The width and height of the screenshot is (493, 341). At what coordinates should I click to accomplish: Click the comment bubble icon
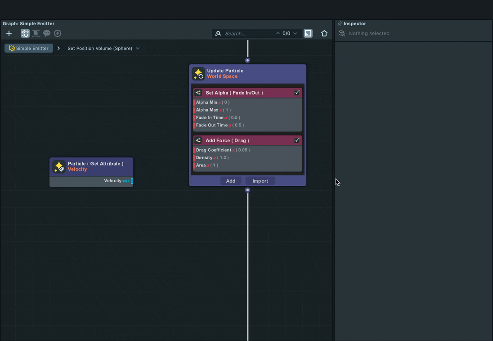(x=47, y=33)
